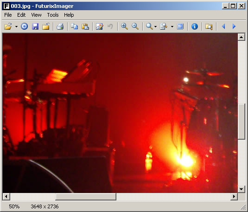
Task: Expand the zoom level dropdown arrow
Action: point(155,26)
